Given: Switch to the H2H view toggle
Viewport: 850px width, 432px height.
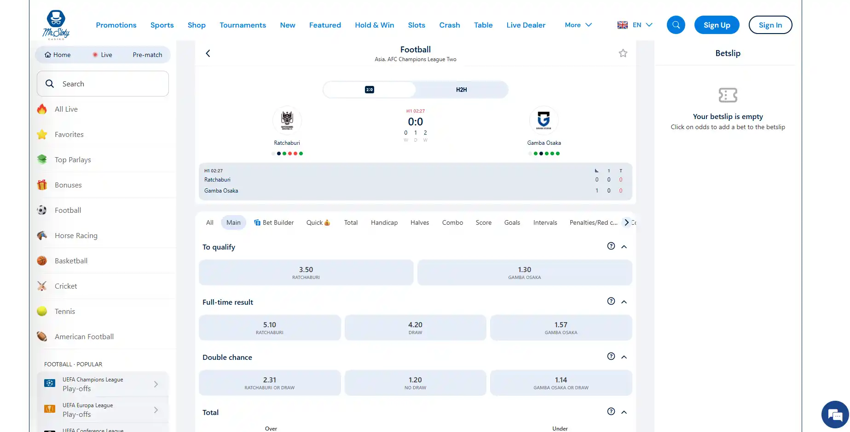Looking at the screenshot, I should pos(461,90).
